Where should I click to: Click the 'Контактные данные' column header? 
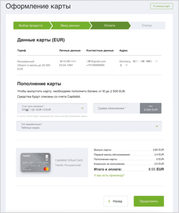[x=100, y=51]
